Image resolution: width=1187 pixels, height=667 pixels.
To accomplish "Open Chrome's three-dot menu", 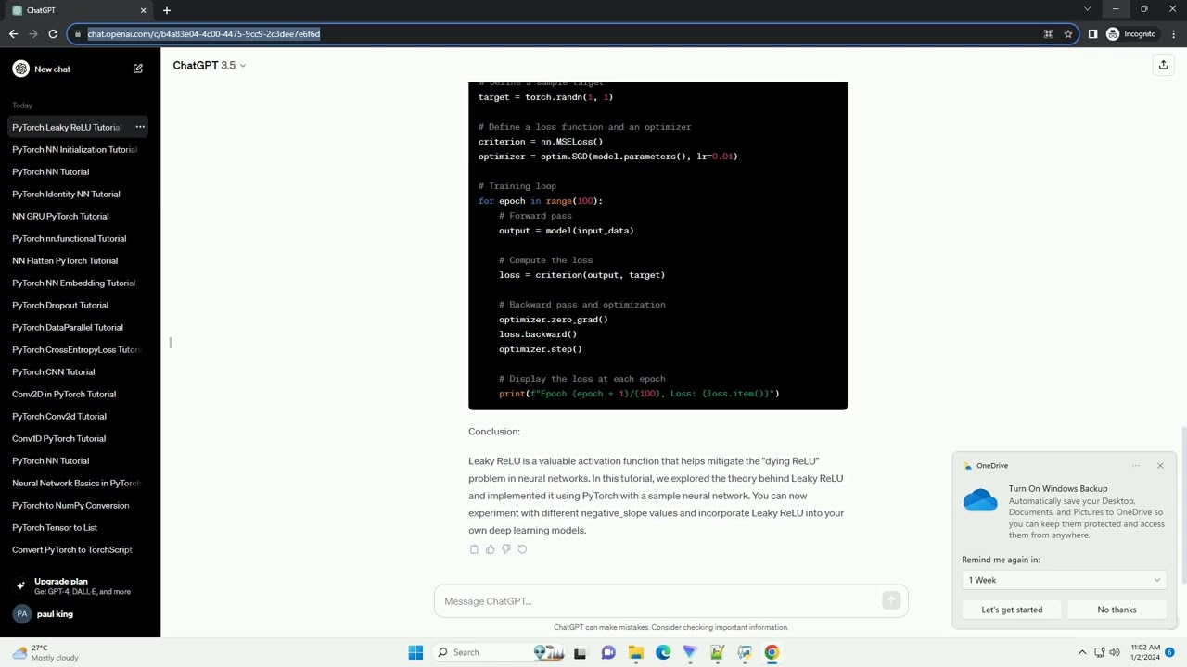I will click(1174, 34).
